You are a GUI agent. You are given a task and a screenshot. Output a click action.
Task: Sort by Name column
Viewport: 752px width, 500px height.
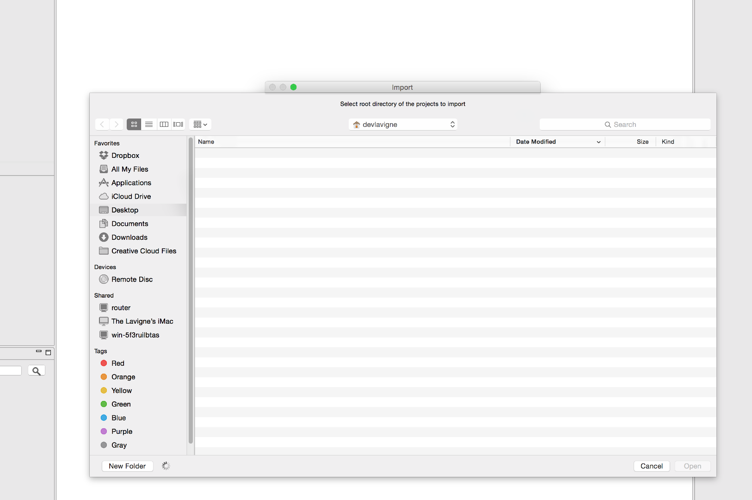click(352, 142)
